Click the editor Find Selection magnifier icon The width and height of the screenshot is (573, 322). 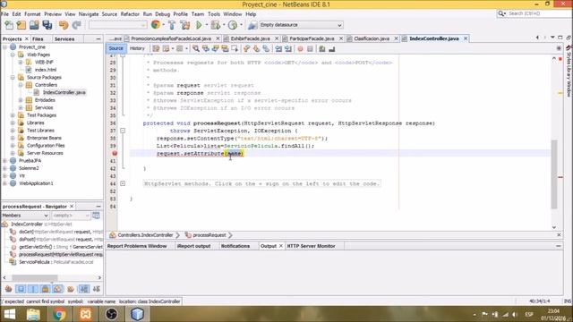[196, 48]
